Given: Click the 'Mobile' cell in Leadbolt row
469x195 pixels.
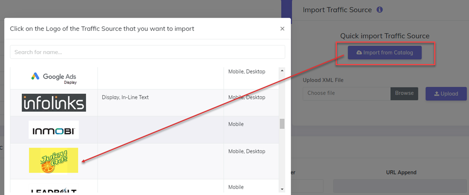Looking at the screenshot, I should pos(236,187).
